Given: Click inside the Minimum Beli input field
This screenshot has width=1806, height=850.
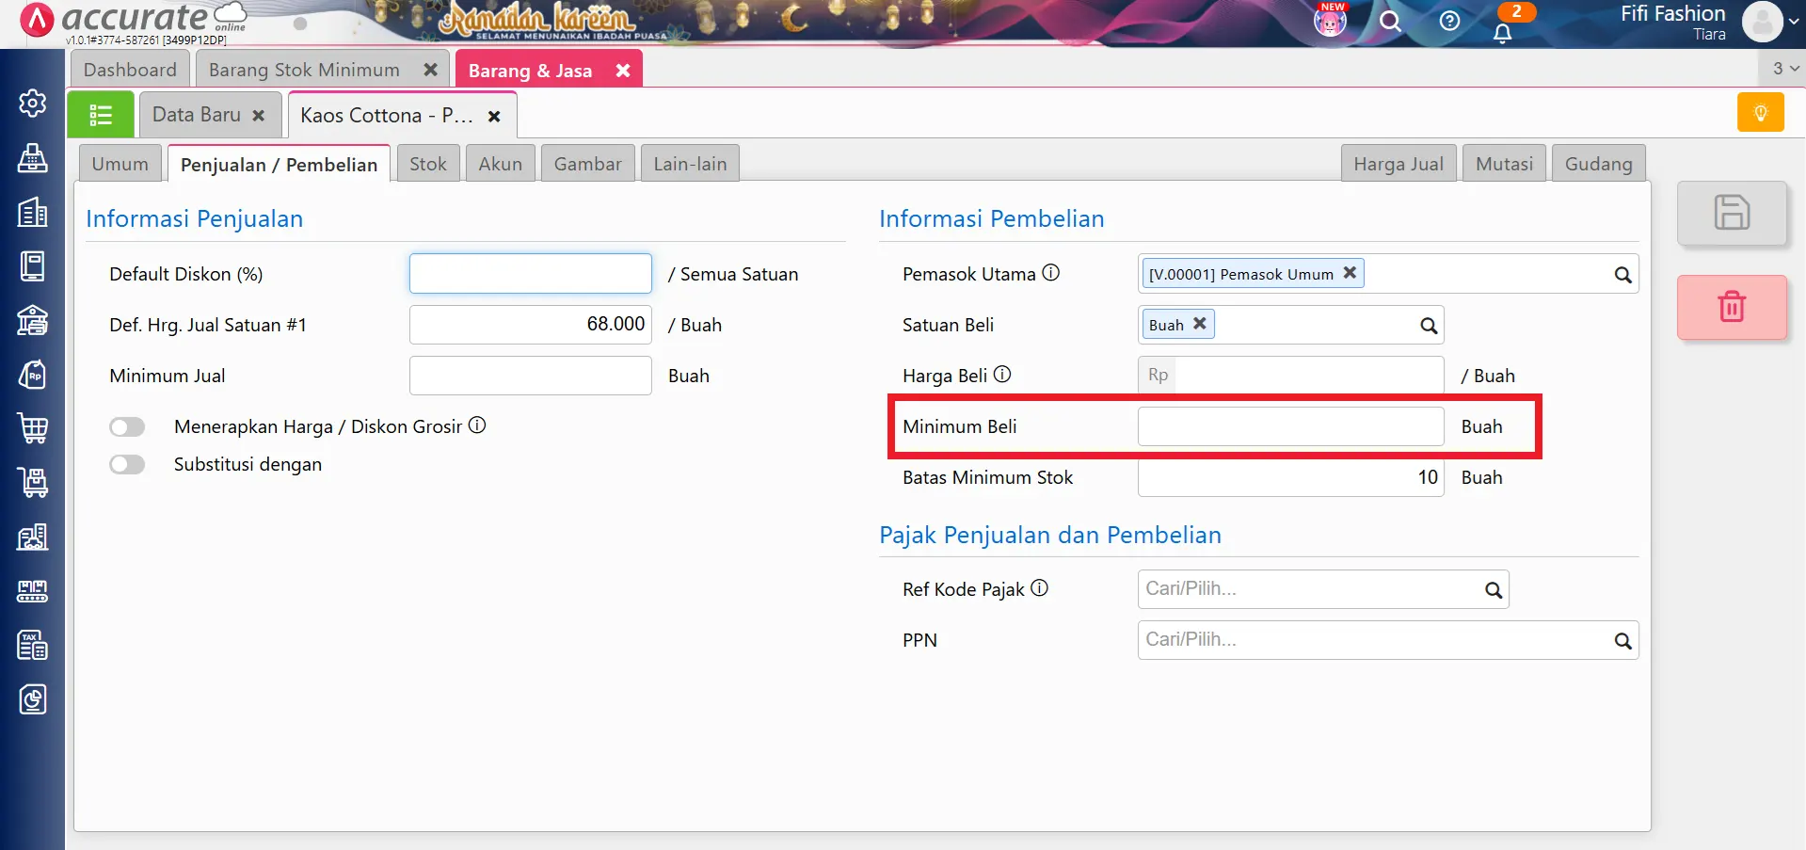Looking at the screenshot, I should [x=1289, y=425].
